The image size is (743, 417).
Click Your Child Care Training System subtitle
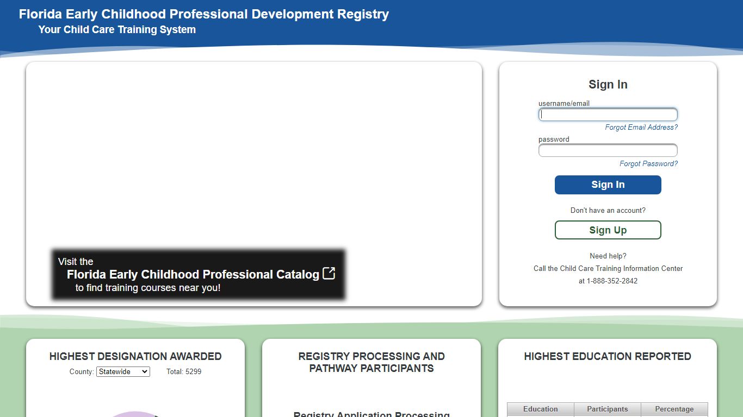coord(117,30)
